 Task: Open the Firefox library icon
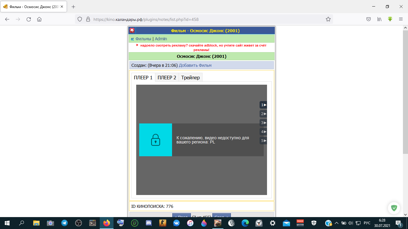pos(379,19)
